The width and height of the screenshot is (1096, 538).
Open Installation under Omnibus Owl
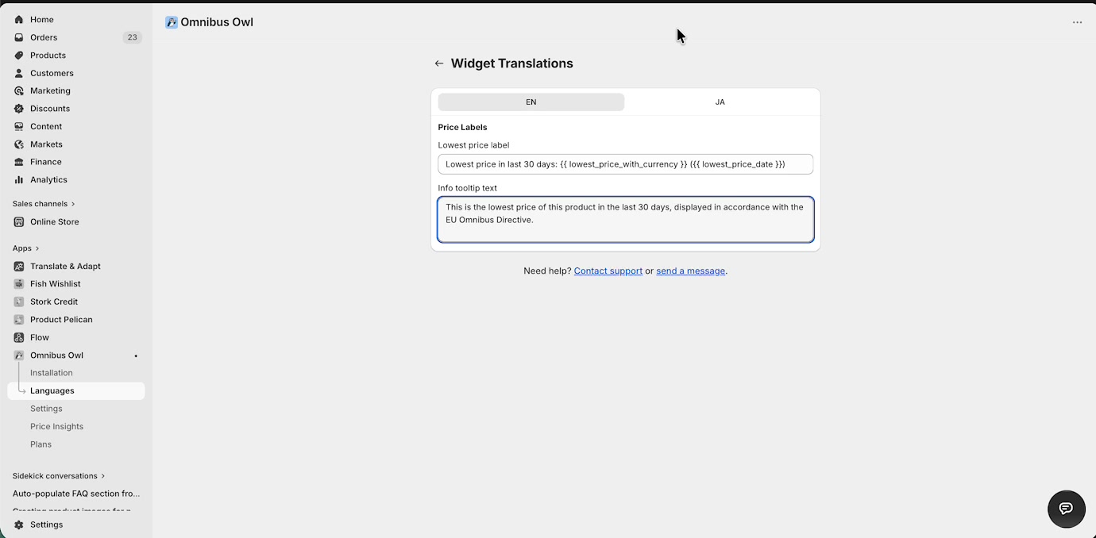click(x=52, y=373)
